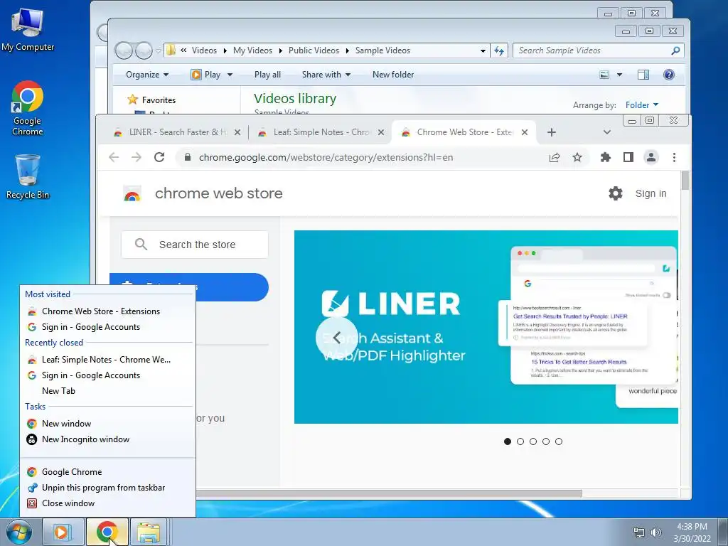728x546 pixels.
Task: Open My Computer desktop icon
Action: [28, 28]
